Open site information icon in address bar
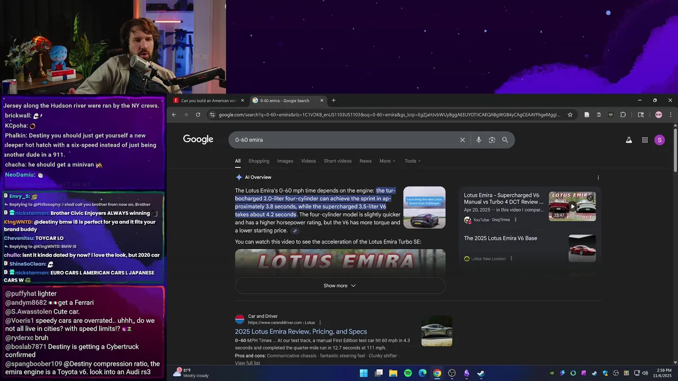Viewport: 678px width, 381px height. (212, 114)
